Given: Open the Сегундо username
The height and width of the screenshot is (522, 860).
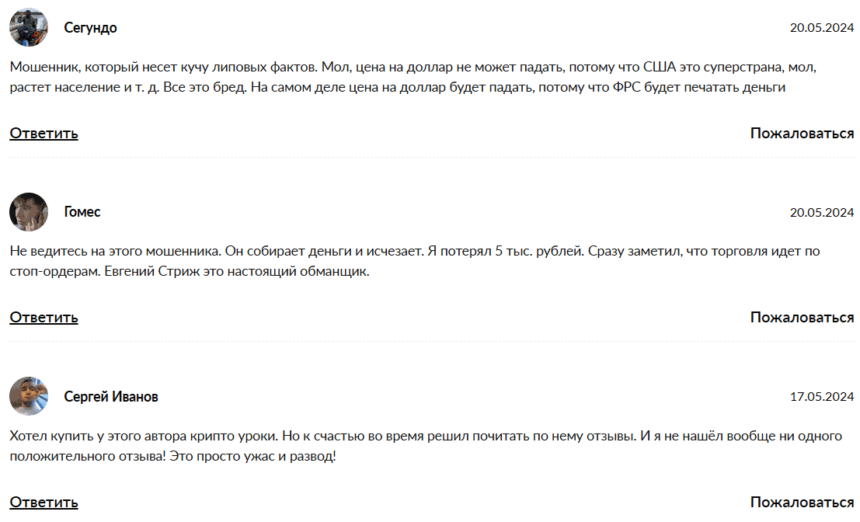Looking at the screenshot, I should coord(90,28).
